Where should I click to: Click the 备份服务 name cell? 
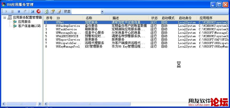pos(91,26)
